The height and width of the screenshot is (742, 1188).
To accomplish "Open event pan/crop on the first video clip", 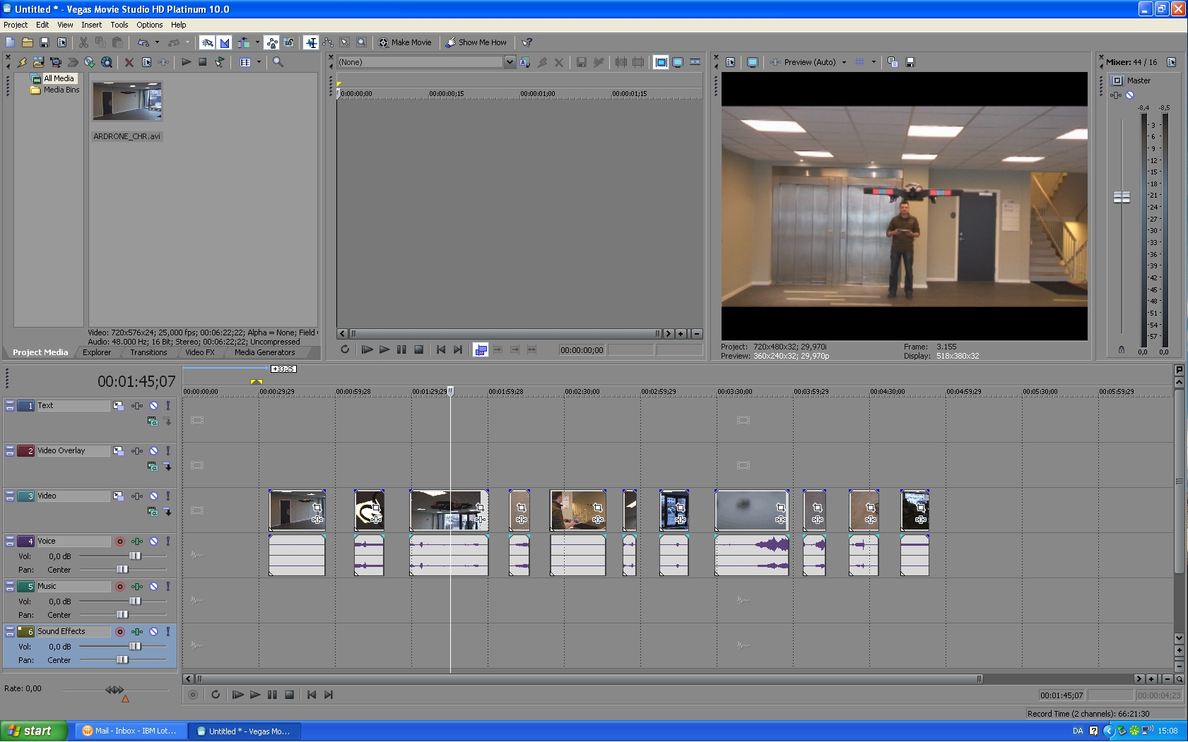I will 317,508.
